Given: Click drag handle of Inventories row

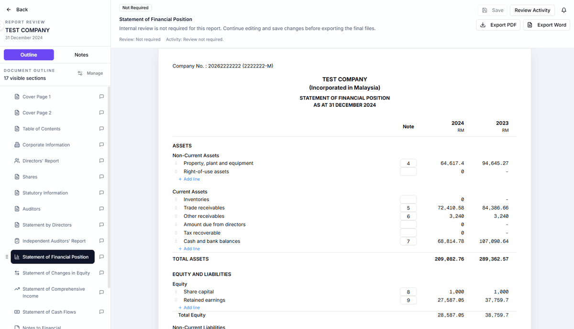Looking at the screenshot, I should tap(177, 199).
